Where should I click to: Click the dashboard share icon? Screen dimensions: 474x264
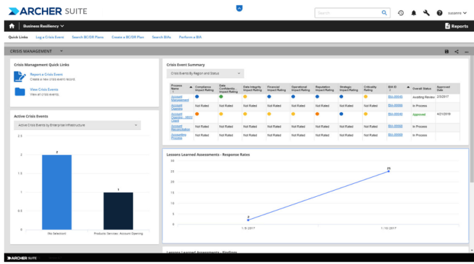pos(457,52)
